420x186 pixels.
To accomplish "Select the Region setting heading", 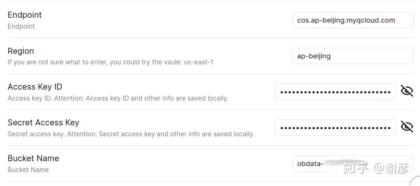I will tap(21, 51).
